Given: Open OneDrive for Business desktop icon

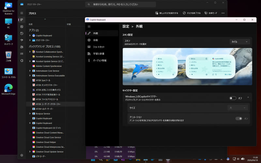Looking at the screenshot, I should click(x=8, y=8).
